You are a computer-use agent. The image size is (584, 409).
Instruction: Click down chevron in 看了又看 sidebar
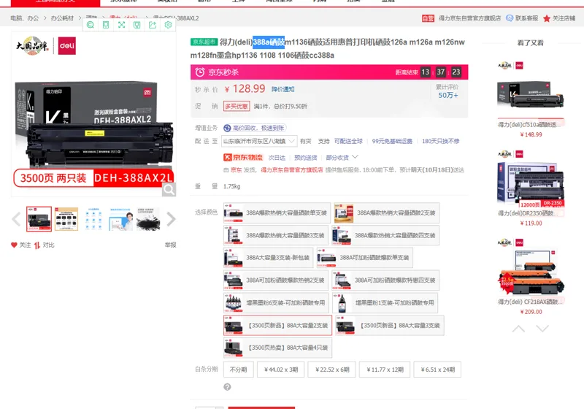[x=542, y=329]
